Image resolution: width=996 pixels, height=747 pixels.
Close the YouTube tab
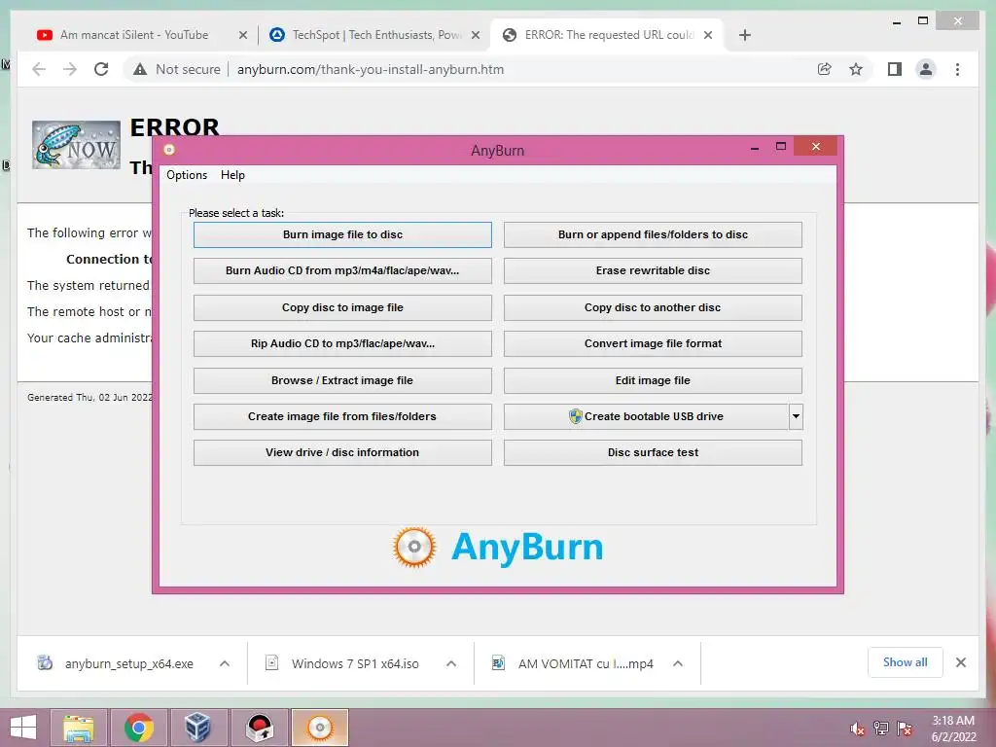tap(242, 36)
